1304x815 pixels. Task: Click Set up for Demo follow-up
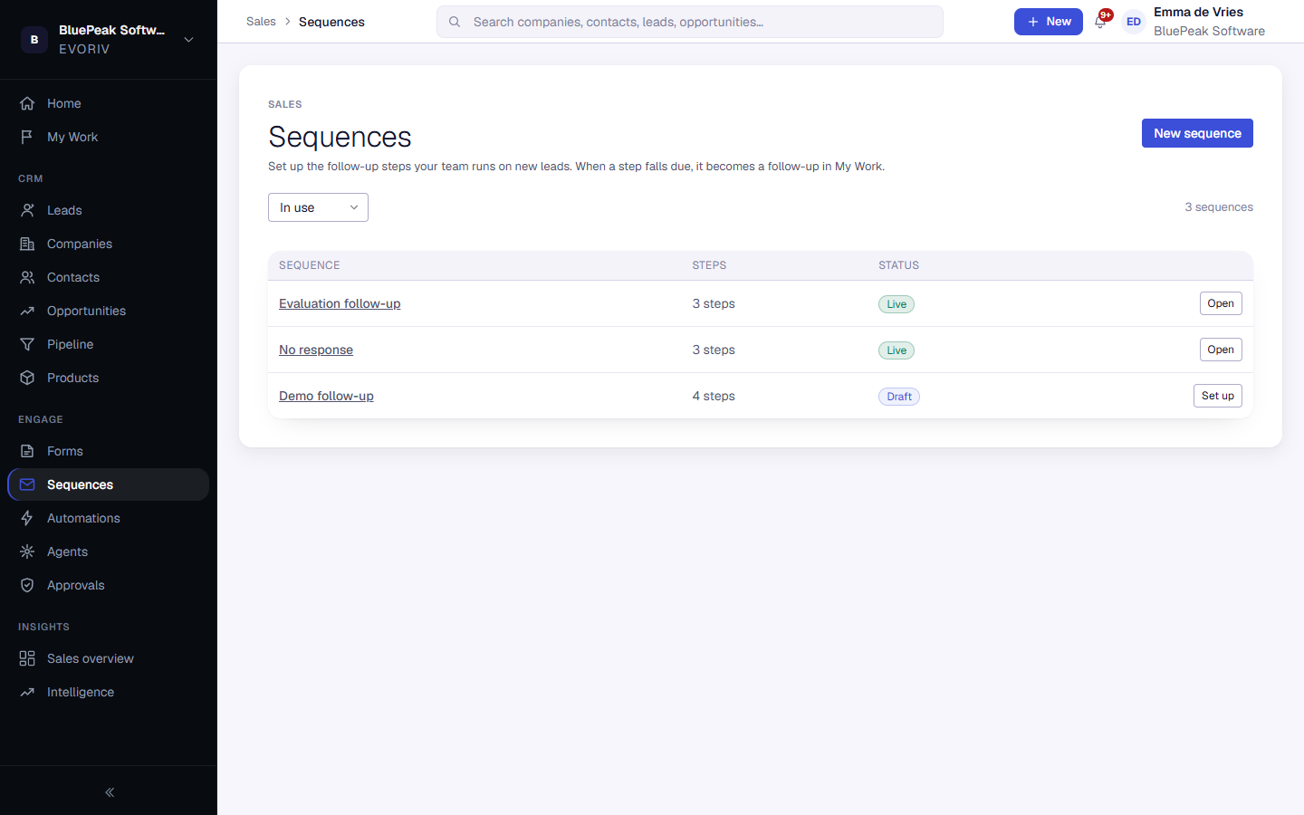(1218, 396)
